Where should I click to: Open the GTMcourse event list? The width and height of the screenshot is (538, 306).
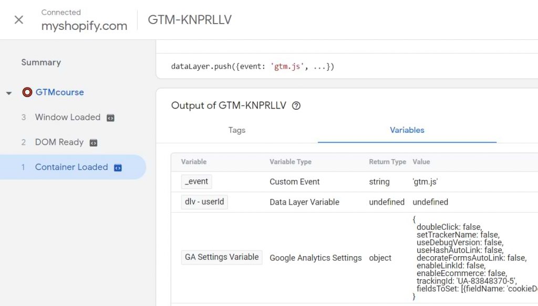[x=59, y=92]
